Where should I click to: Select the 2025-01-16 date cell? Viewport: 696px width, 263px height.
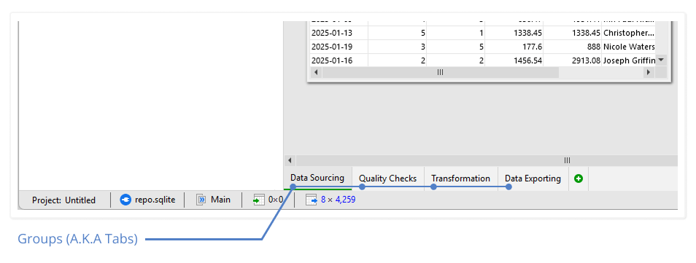[x=339, y=60]
